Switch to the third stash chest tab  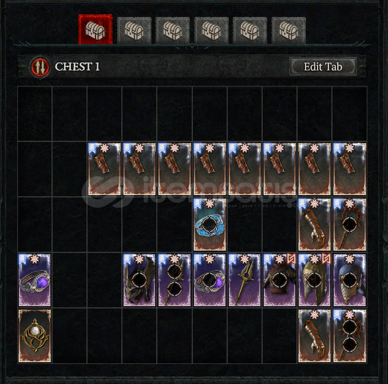173,30
